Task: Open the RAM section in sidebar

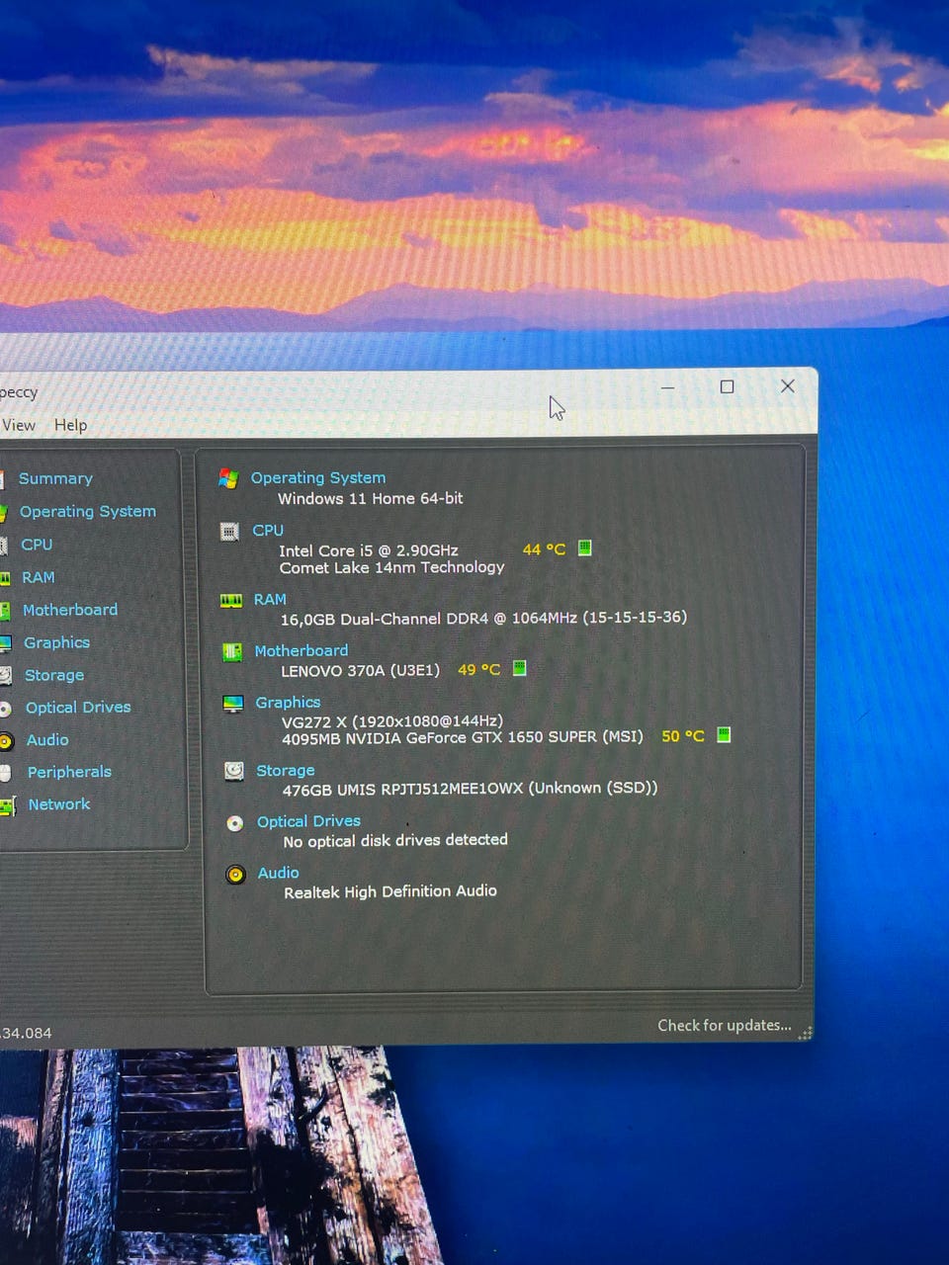Action: (x=39, y=577)
